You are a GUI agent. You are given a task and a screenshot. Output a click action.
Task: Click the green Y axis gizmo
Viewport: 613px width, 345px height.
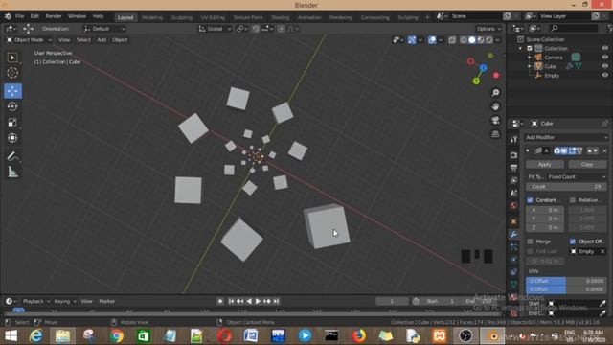476,80
